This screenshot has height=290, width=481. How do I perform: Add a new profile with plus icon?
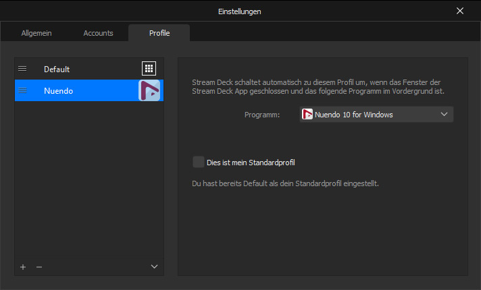(23, 267)
